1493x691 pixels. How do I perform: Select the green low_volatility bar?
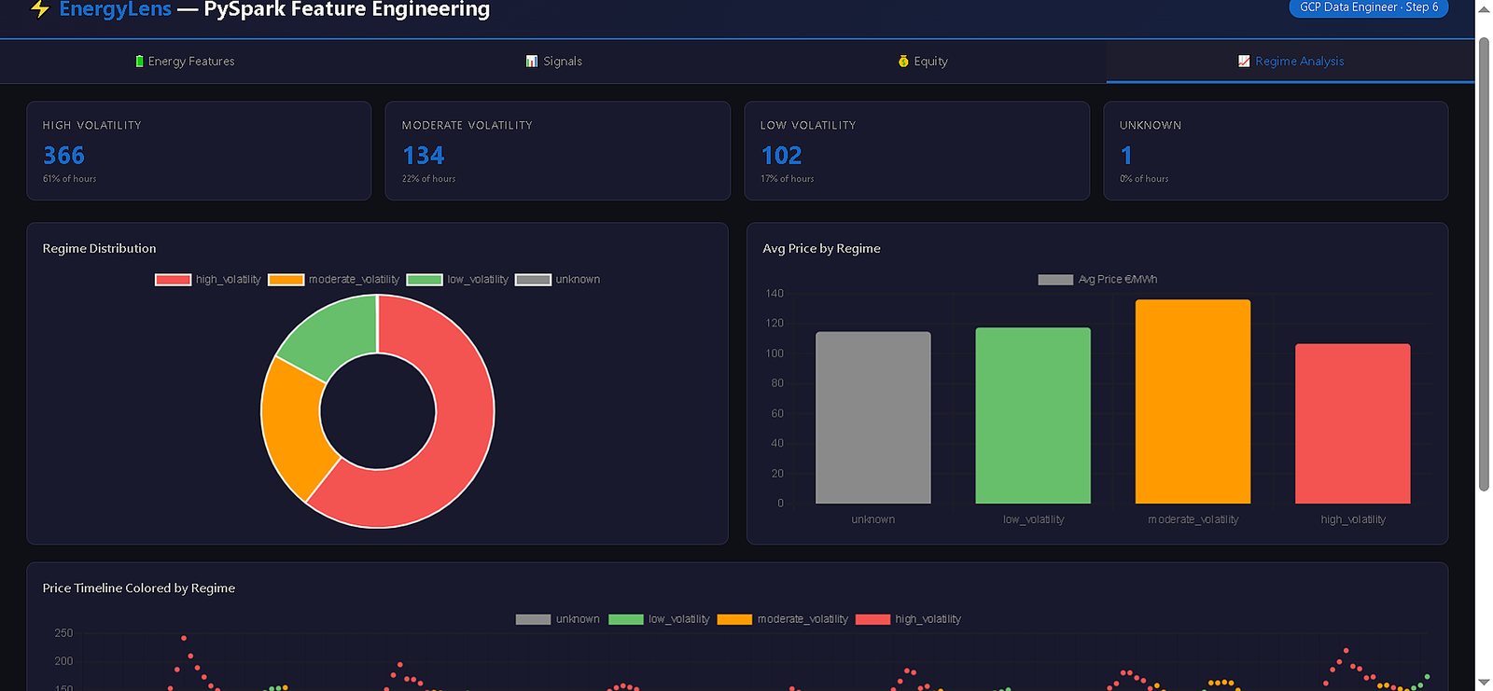tap(1033, 416)
